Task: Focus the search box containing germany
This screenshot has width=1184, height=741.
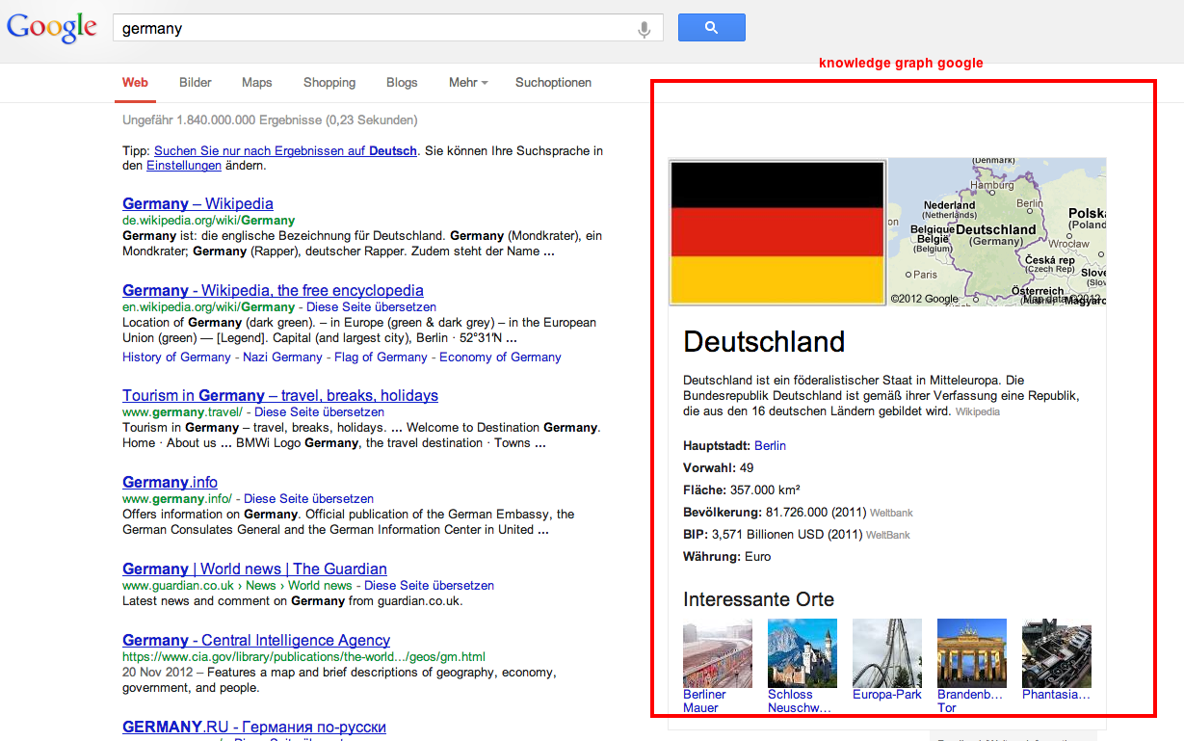Action: (387, 28)
